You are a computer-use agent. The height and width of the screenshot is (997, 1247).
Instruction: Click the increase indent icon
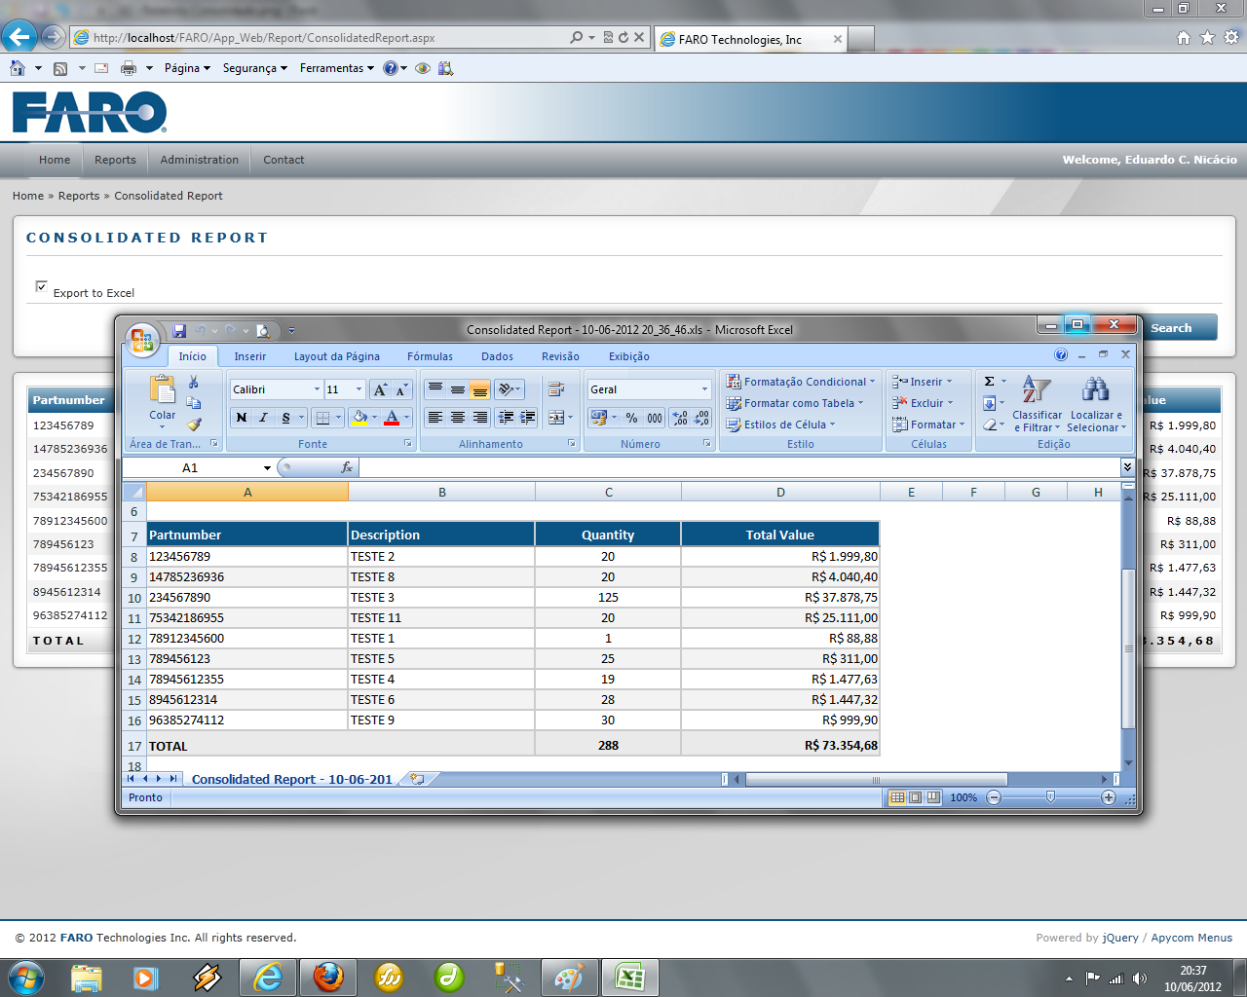tap(528, 418)
